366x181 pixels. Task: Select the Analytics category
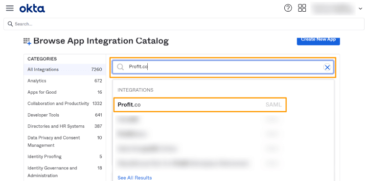tap(65, 80)
